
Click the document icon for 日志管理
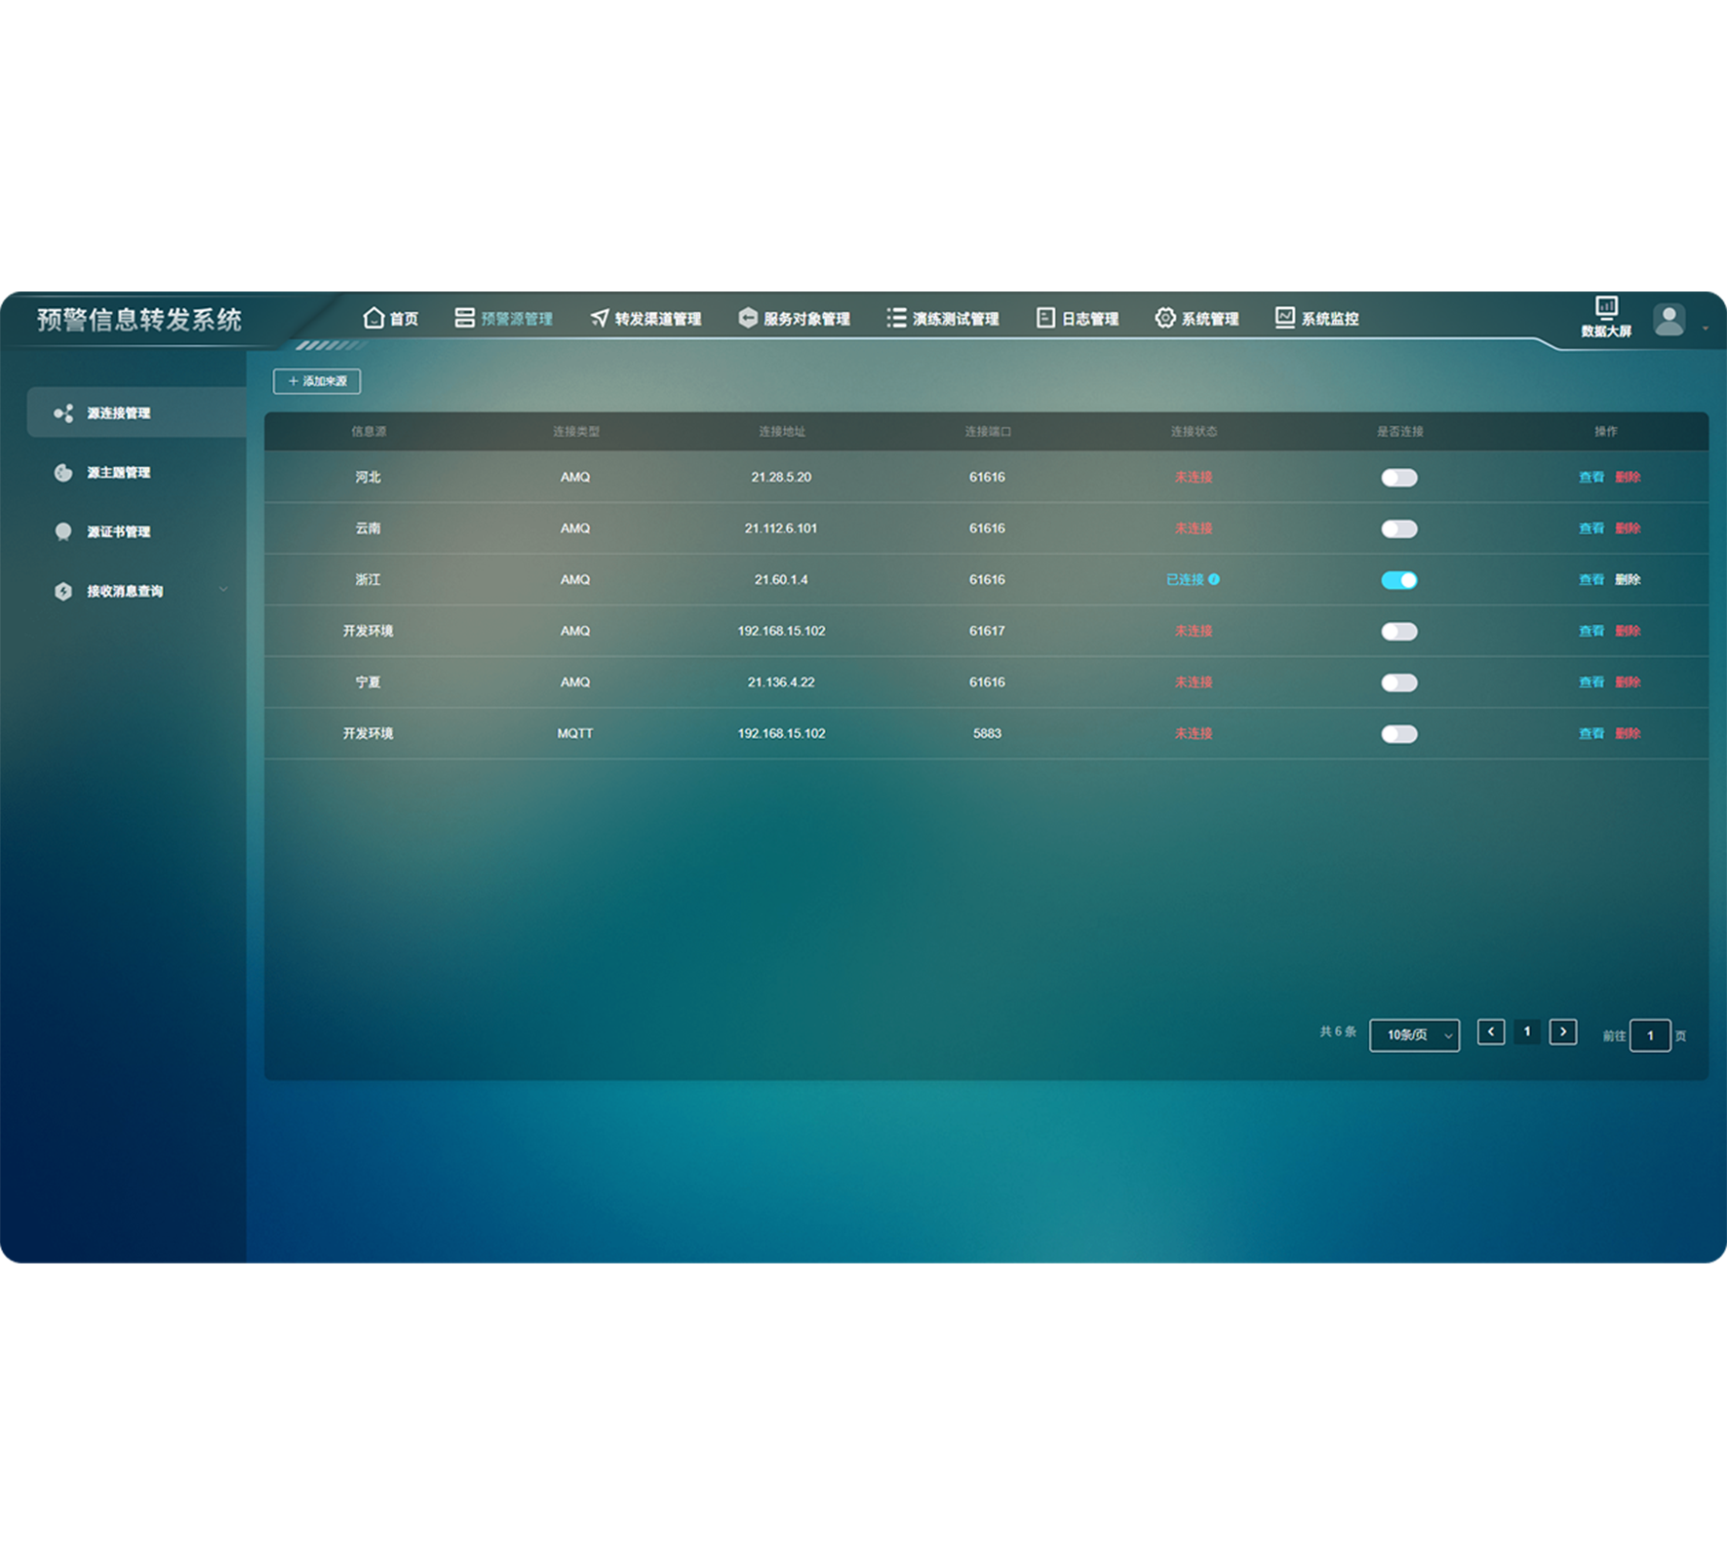pos(1045,318)
